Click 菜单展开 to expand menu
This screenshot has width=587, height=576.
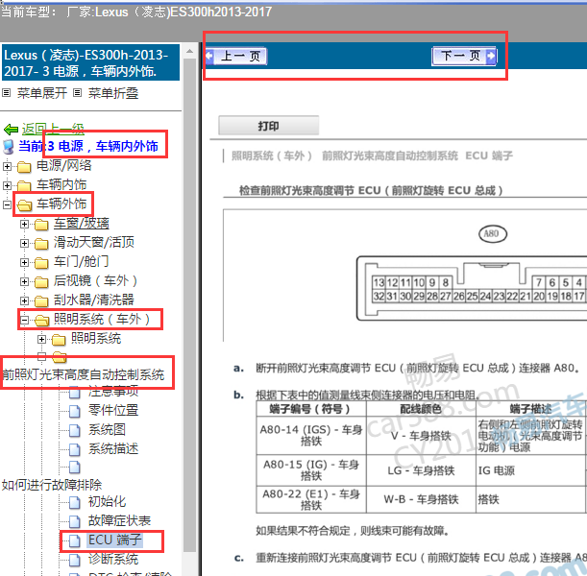[x=42, y=93]
